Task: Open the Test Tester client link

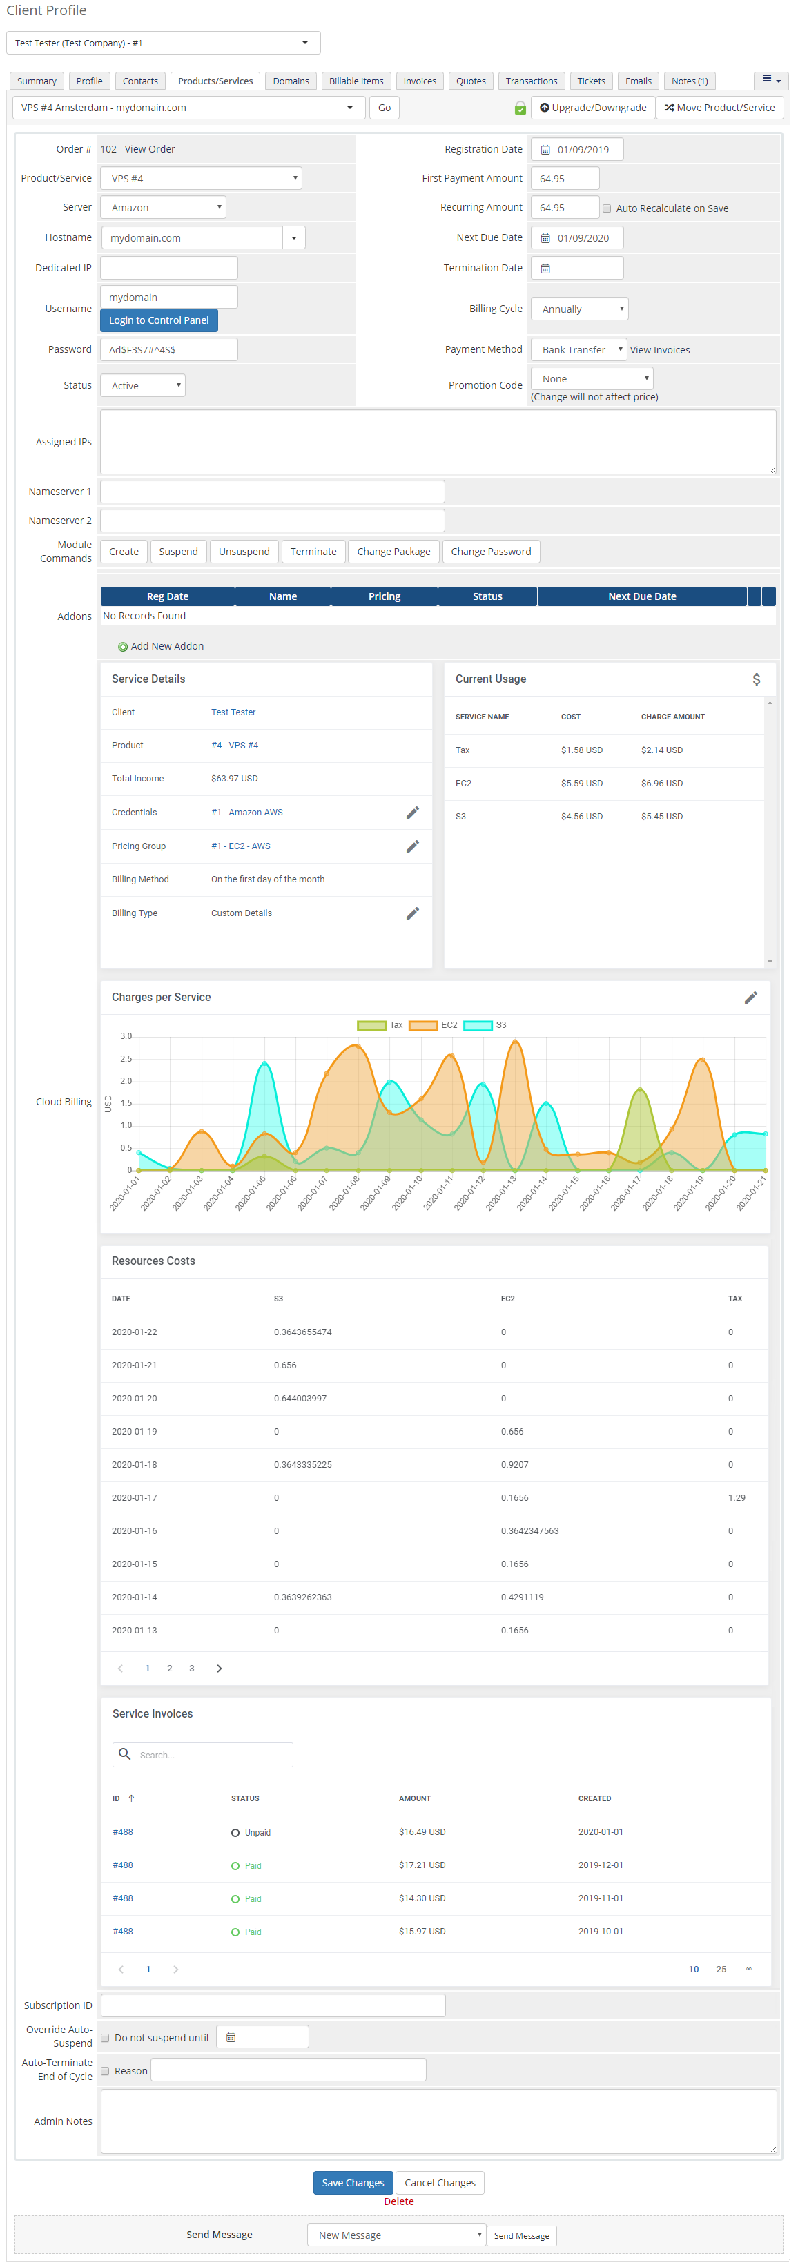Action: [234, 713]
